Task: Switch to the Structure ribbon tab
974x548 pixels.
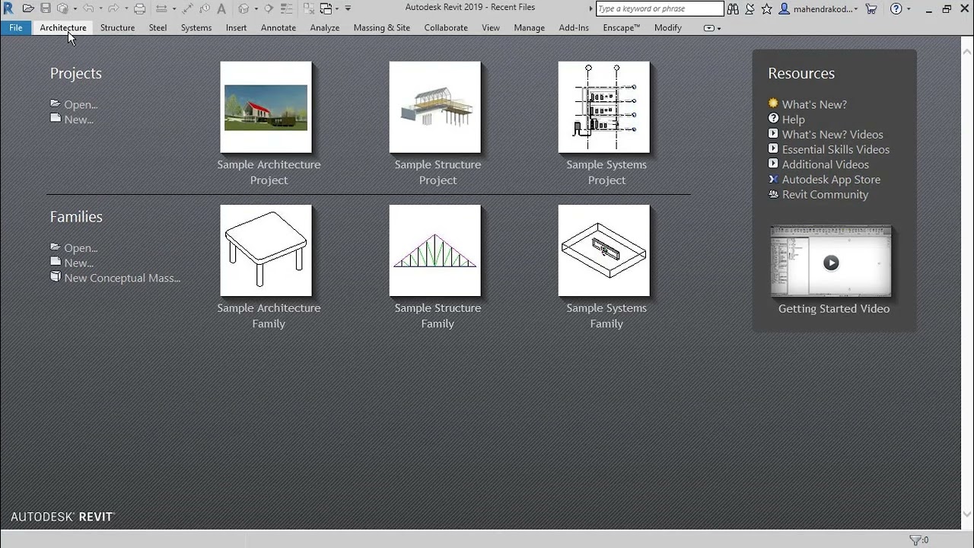Action: tap(117, 27)
